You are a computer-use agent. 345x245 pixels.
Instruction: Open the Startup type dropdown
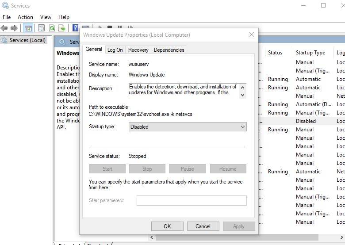click(188, 127)
